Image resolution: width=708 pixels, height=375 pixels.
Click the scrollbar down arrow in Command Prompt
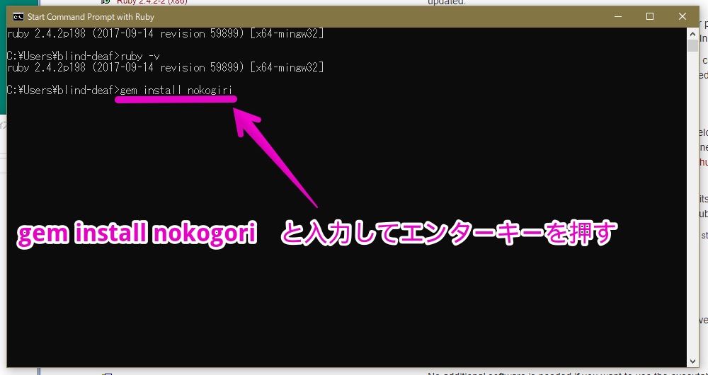(x=692, y=361)
